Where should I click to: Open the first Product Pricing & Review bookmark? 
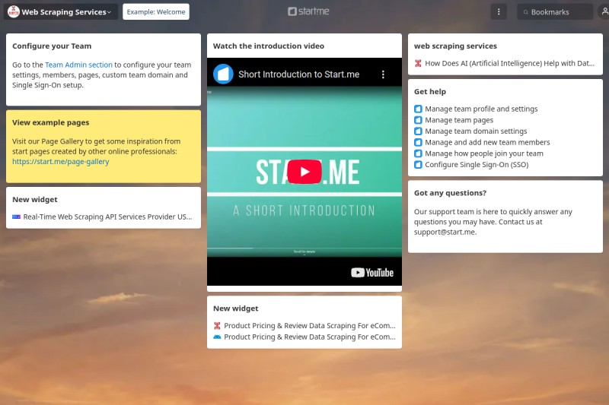(310, 325)
